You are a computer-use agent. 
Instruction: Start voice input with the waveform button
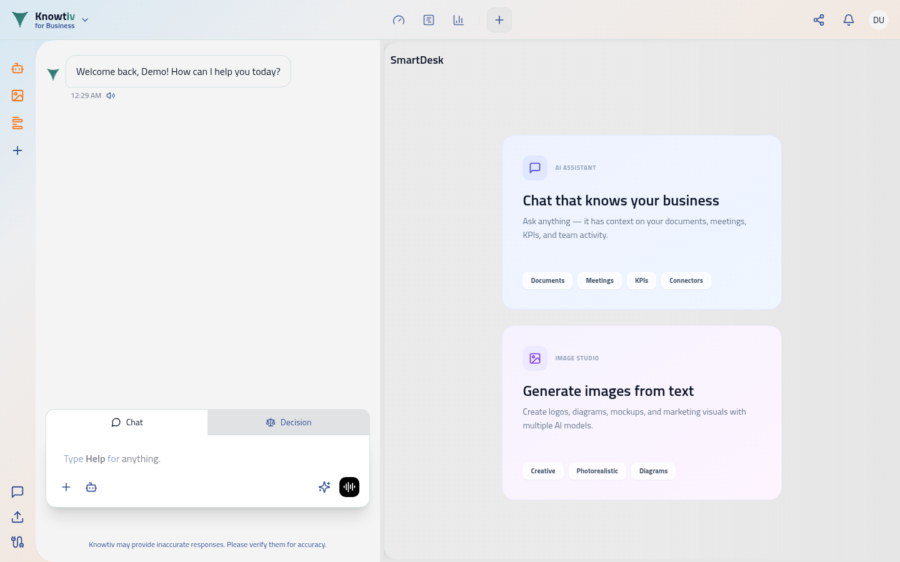(x=349, y=487)
